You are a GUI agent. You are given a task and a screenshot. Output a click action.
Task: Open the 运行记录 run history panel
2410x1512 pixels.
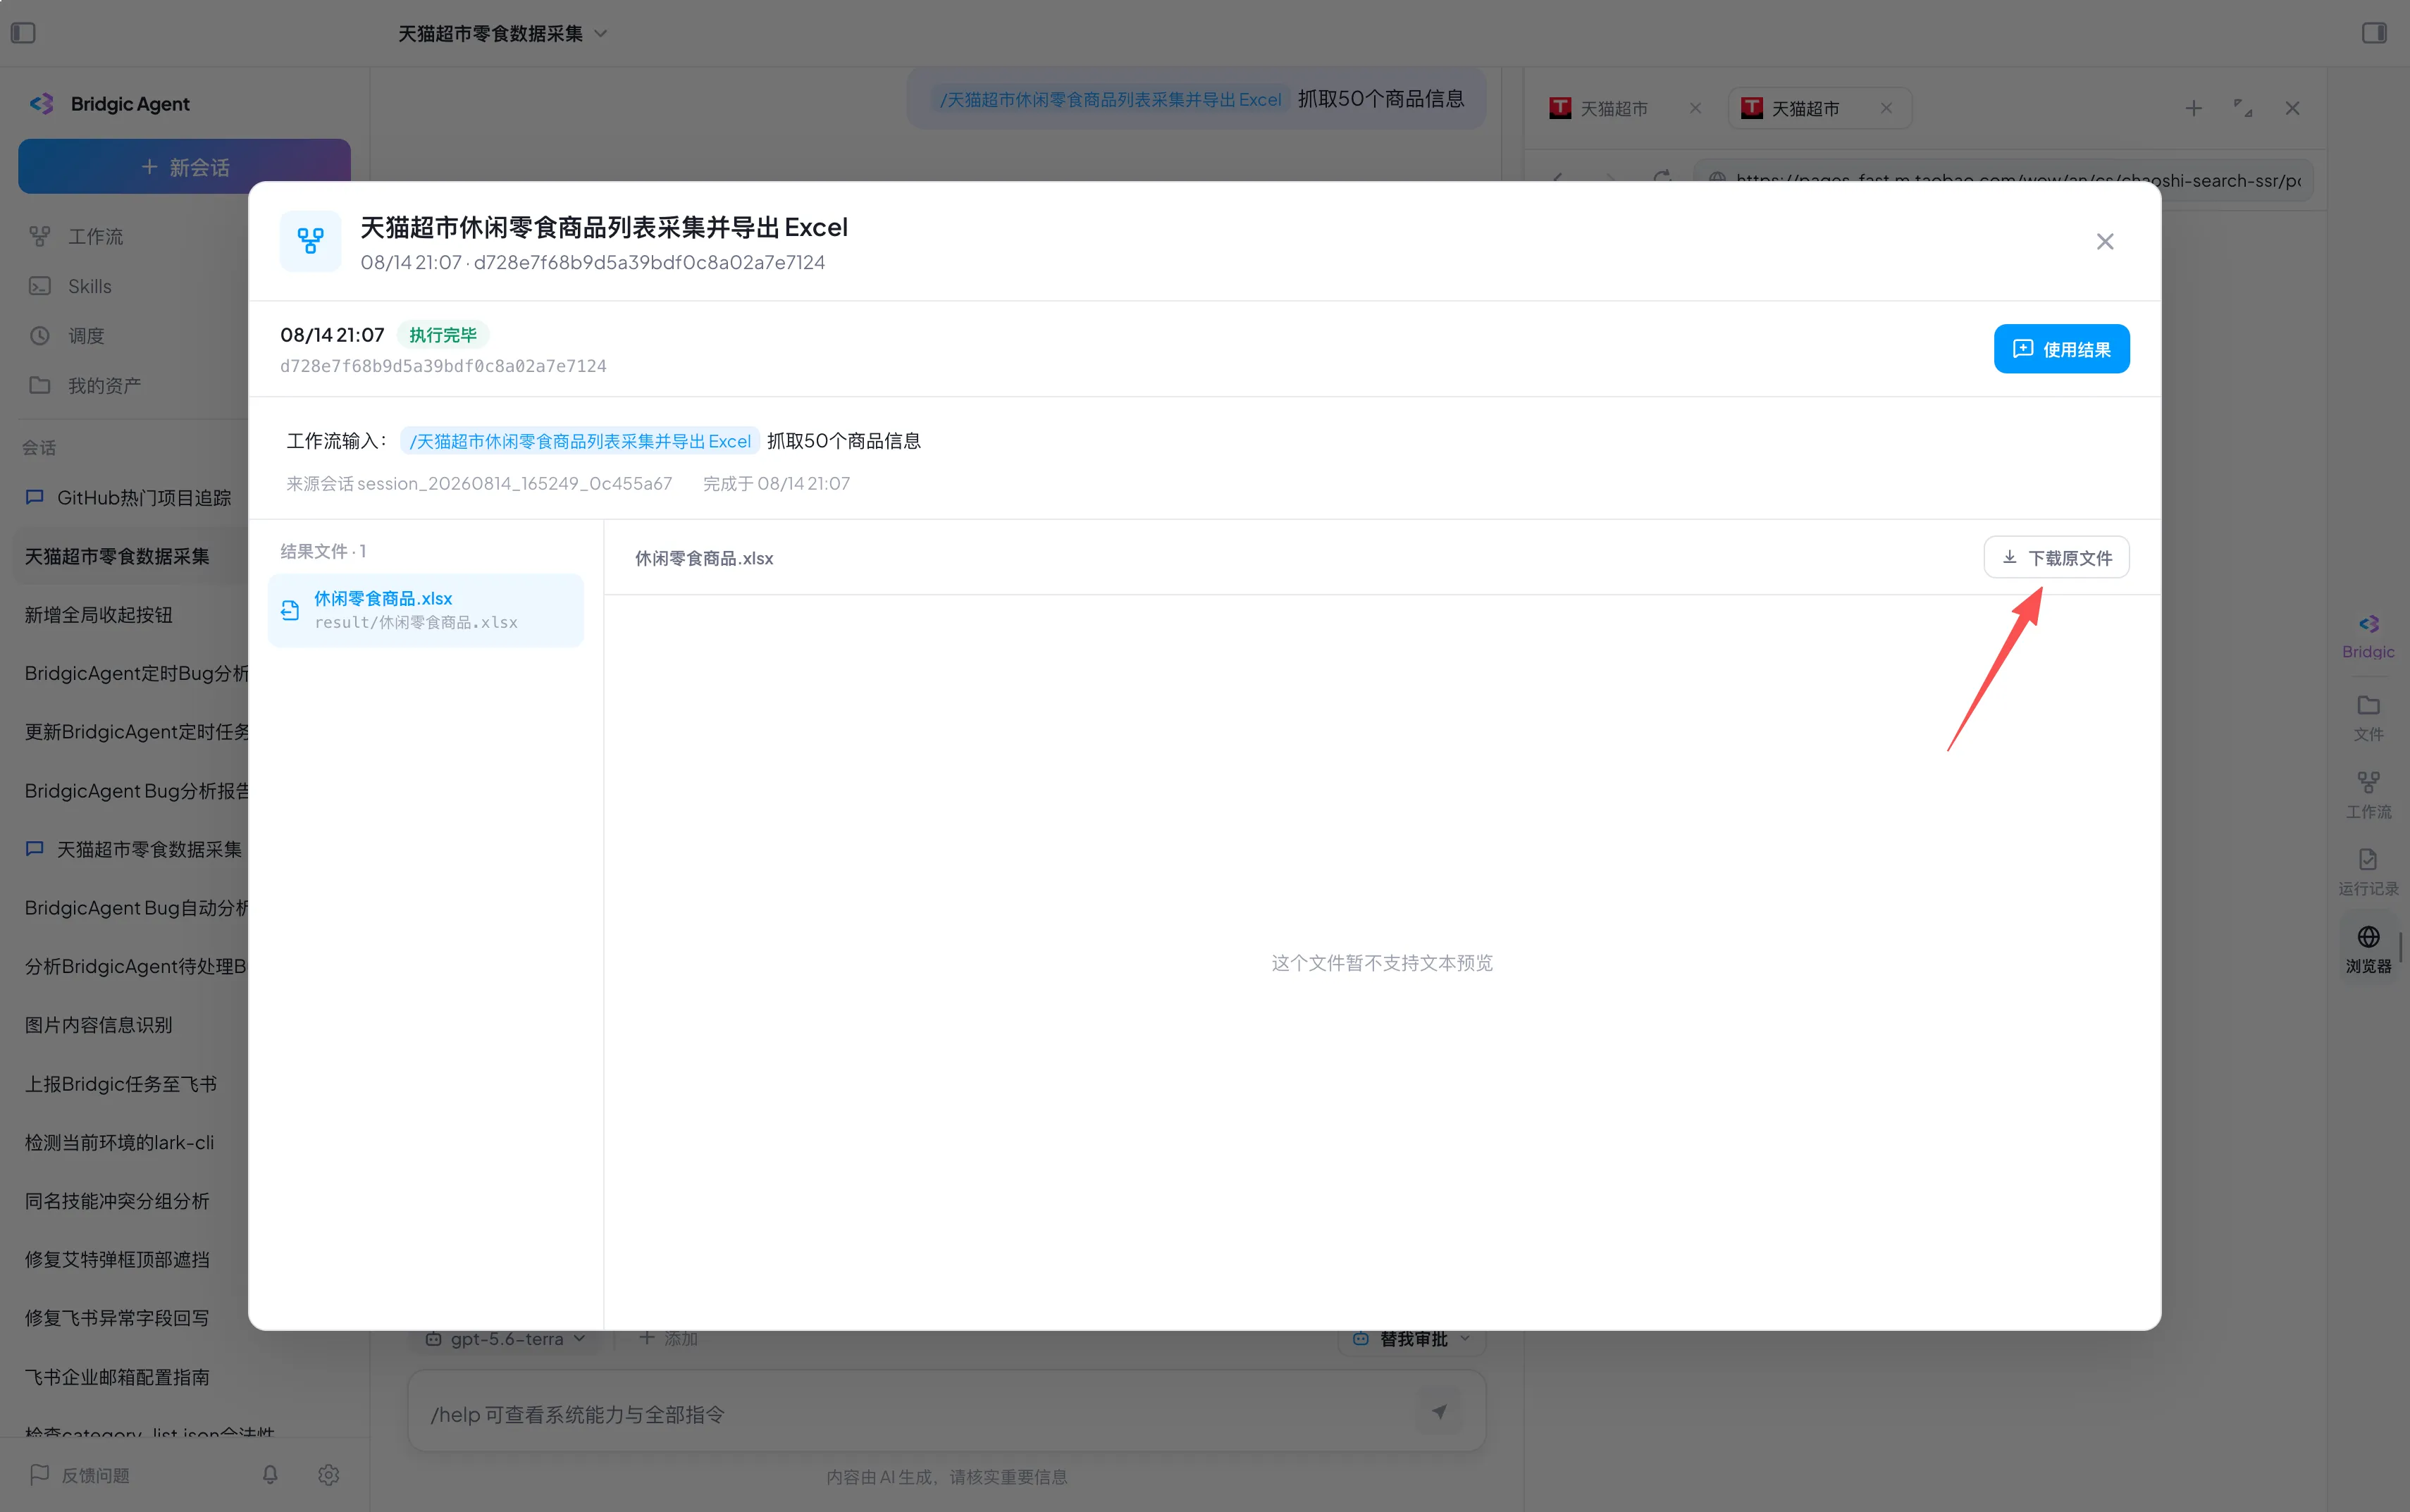[2368, 872]
